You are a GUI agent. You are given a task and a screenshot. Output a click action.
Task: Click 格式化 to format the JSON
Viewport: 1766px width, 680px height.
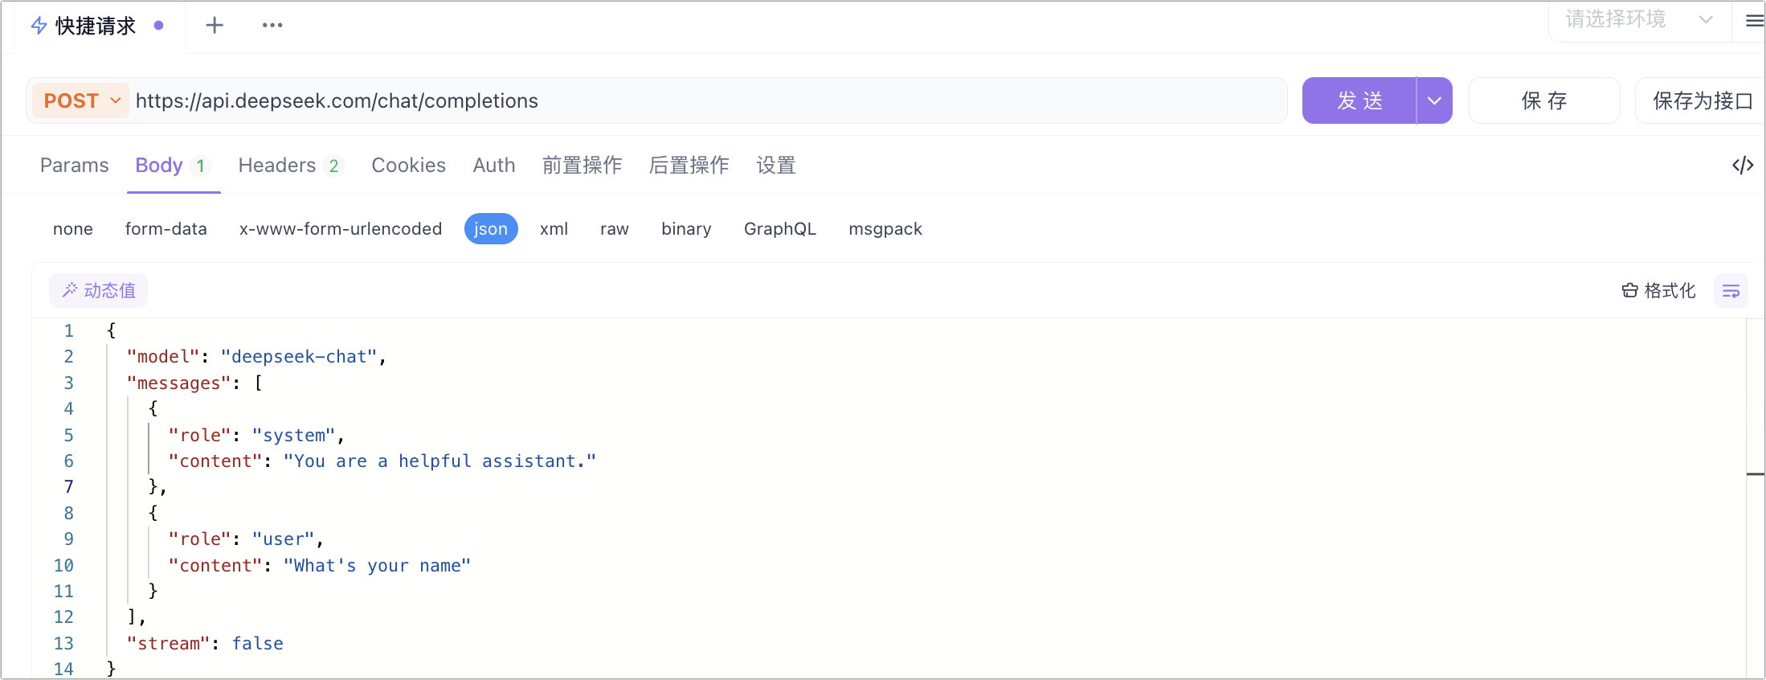point(1658,291)
